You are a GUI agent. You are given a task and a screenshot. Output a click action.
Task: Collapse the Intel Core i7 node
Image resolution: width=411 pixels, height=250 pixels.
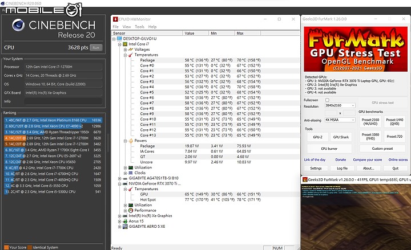[x=119, y=44]
